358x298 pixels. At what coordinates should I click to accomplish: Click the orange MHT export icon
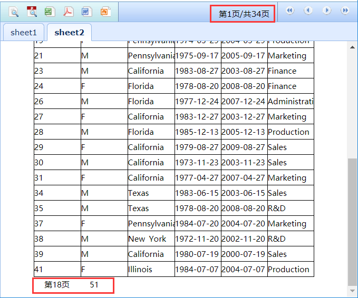pos(105,12)
